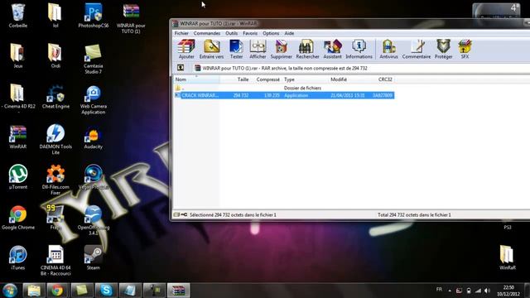Open the Favoris menu

(x=250, y=33)
